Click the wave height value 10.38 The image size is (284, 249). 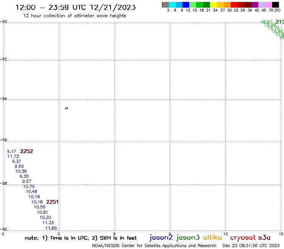21,171
